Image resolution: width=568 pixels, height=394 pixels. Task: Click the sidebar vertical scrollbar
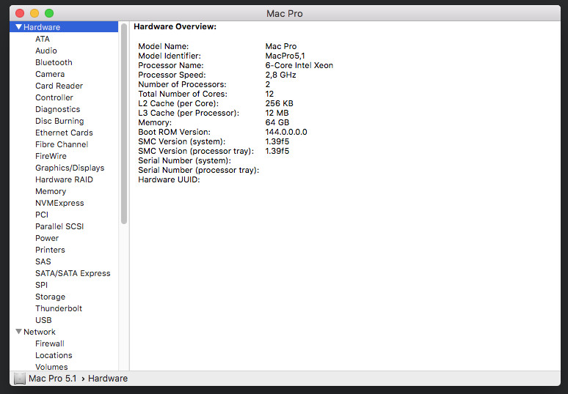tap(124, 124)
